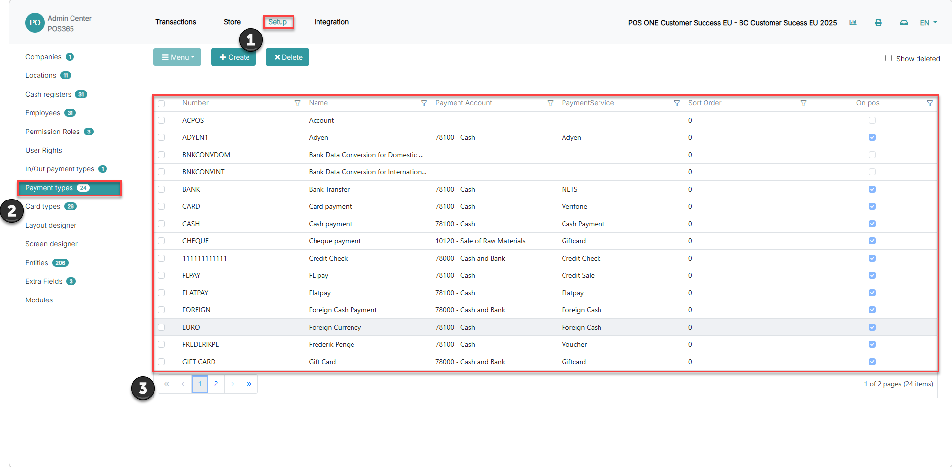Open the statistics chart icon in header

click(x=853, y=23)
